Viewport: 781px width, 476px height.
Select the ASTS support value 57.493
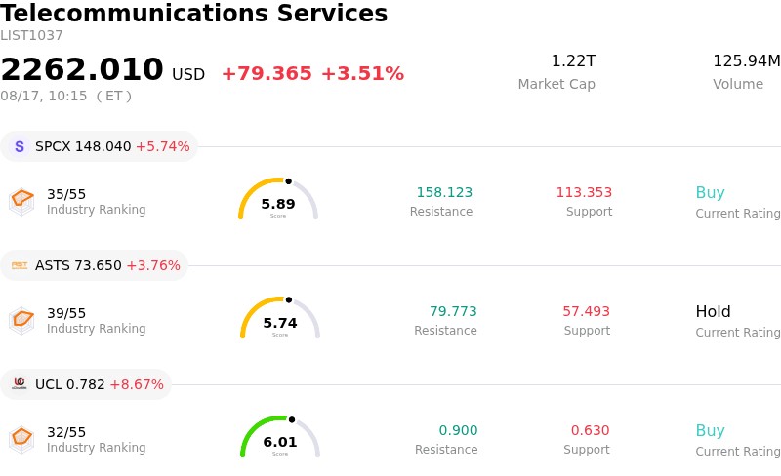click(x=587, y=311)
